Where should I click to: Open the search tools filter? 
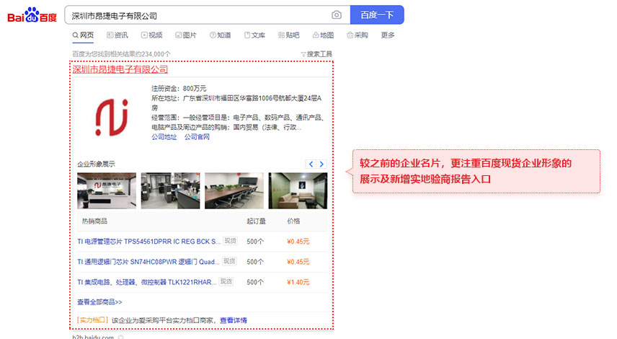[x=316, y=54]
